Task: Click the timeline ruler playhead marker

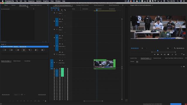Action: (x=97, y=10)
